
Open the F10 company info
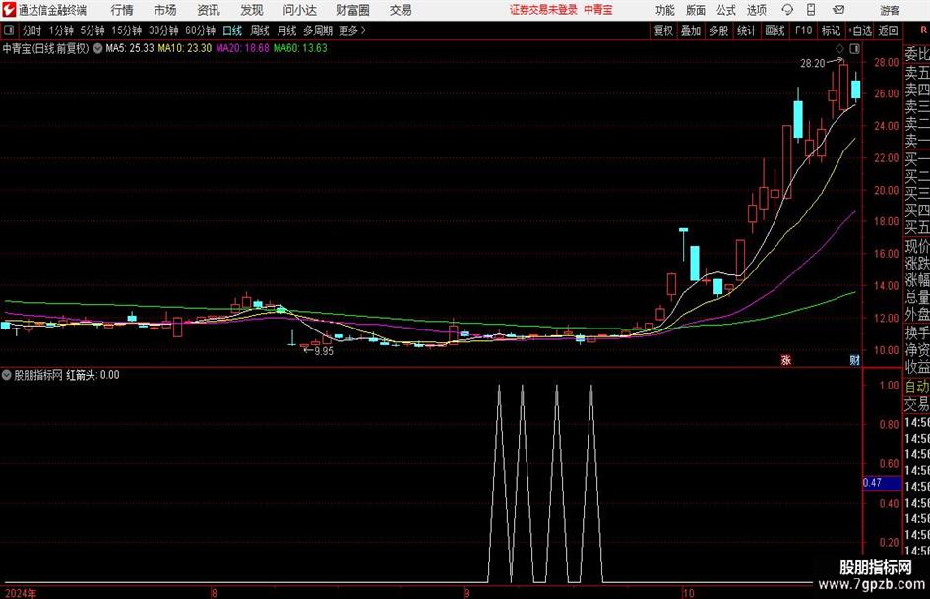[x=803, y=30]
